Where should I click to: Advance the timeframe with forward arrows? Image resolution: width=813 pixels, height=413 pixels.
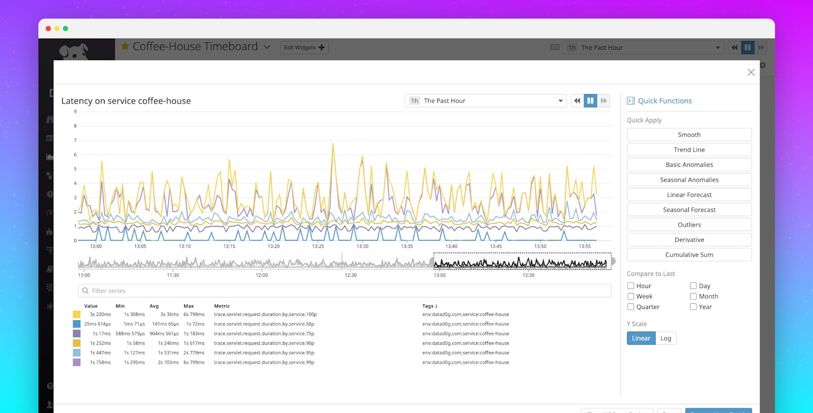tap(604, 100)
